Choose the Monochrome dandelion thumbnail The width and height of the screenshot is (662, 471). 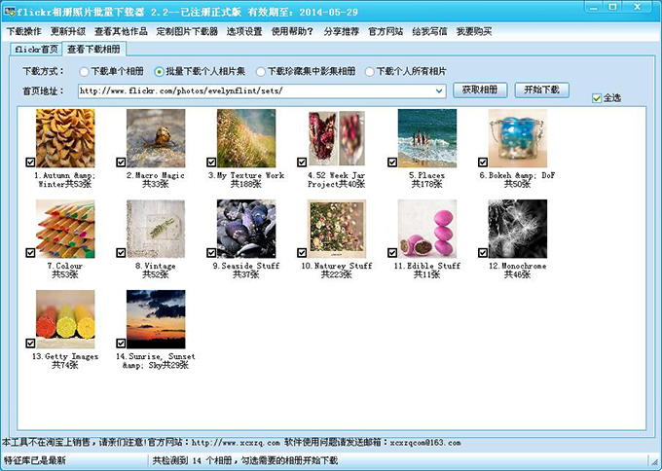coord(518,229)
